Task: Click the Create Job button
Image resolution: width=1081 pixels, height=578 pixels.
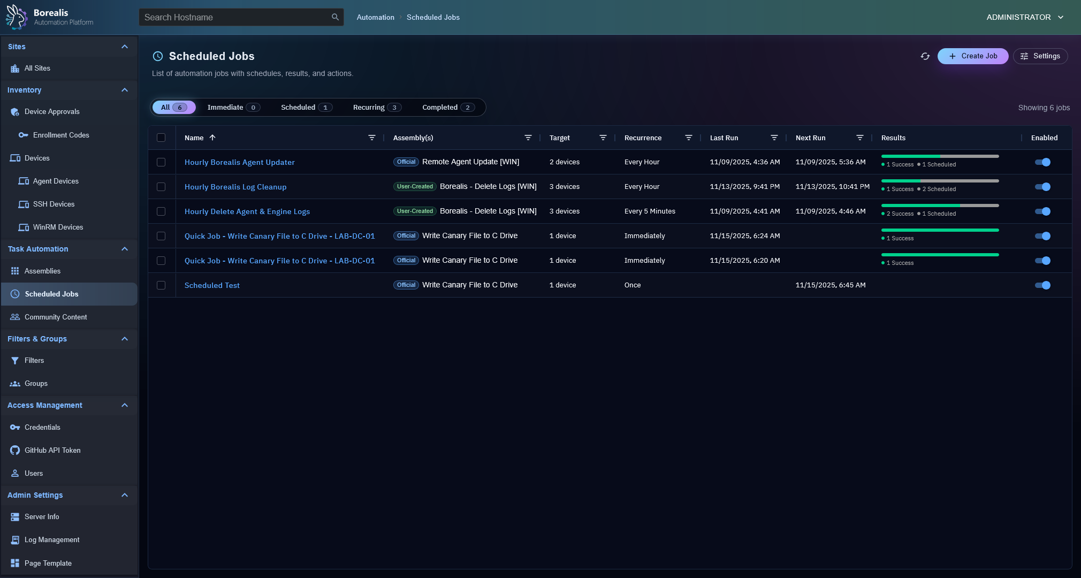Action: pyautogui.click(x=972, y=56)
